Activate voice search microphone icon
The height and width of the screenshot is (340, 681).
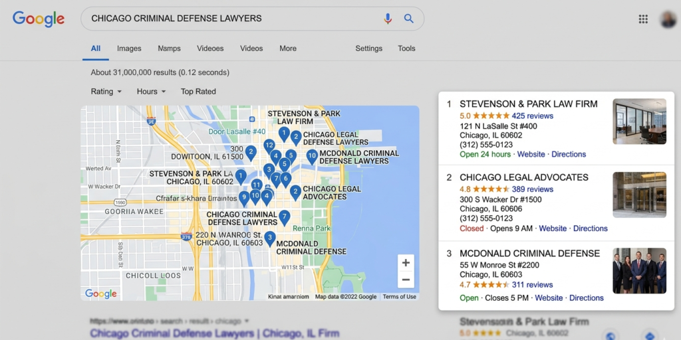[x=388, y=18]
